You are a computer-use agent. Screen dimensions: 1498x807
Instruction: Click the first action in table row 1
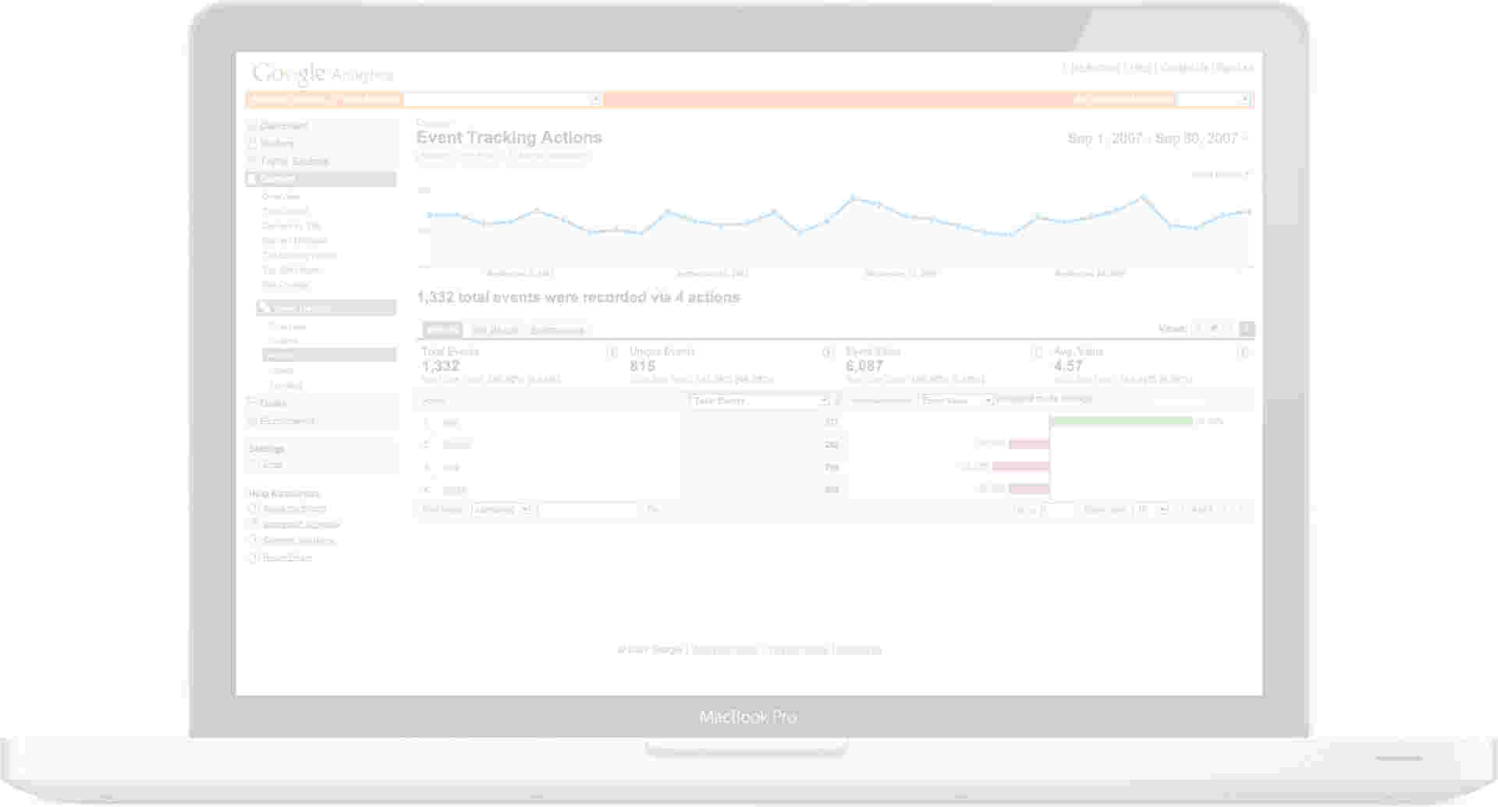tap(451, 423)
